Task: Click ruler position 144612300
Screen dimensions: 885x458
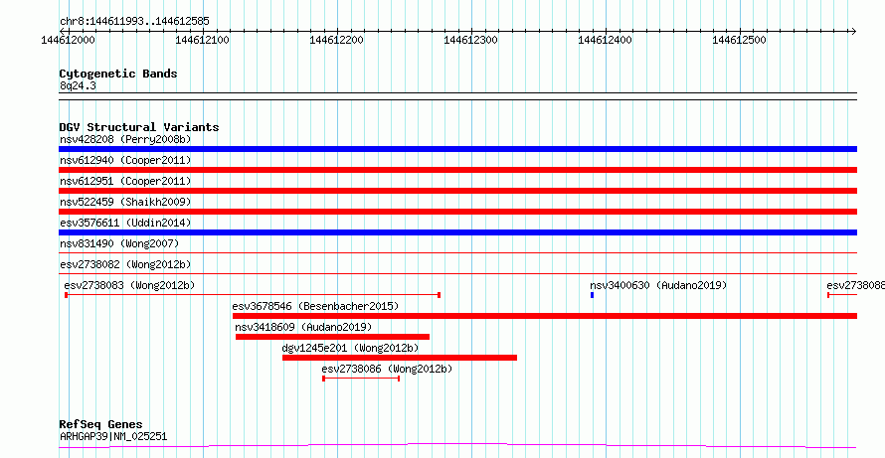Action: point(471,40)
